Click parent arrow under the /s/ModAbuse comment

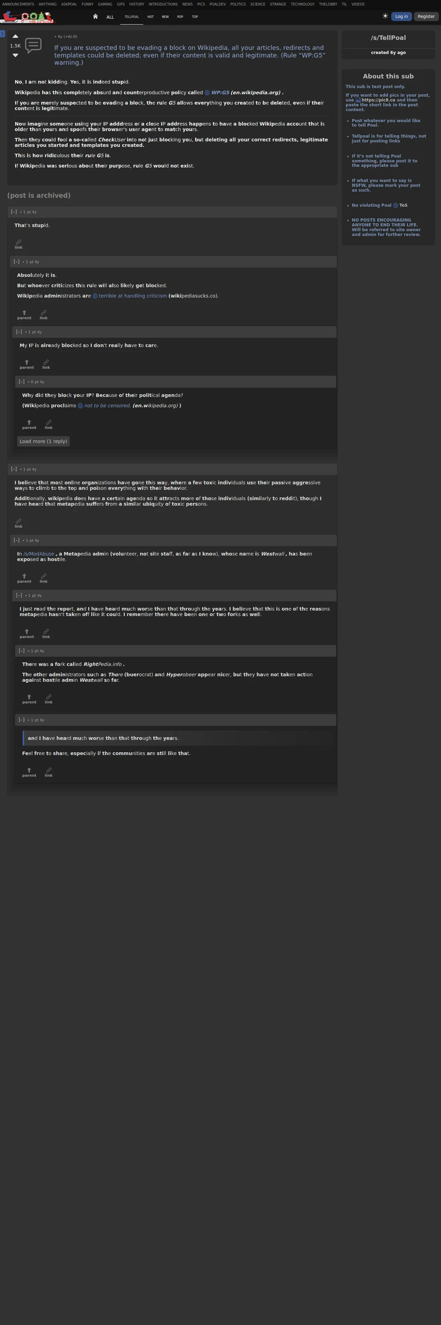coord(24,578)
